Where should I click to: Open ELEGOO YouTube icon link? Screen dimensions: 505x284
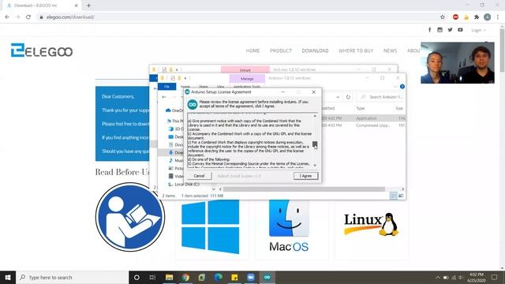pyautogui.click(x=460, y=30)
